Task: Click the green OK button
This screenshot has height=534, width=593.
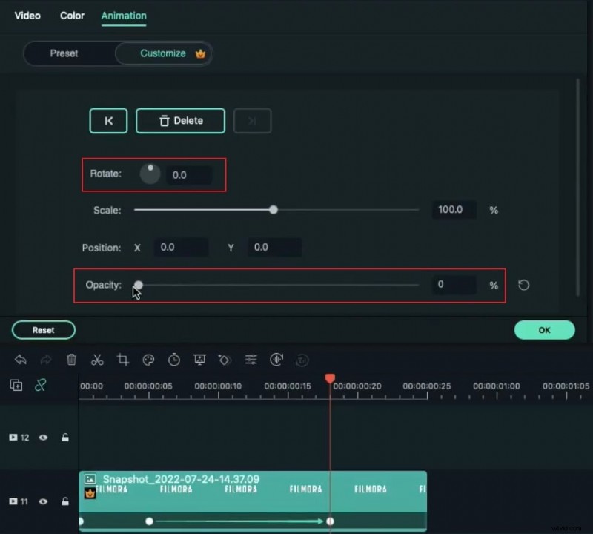Action: (544, 330)
